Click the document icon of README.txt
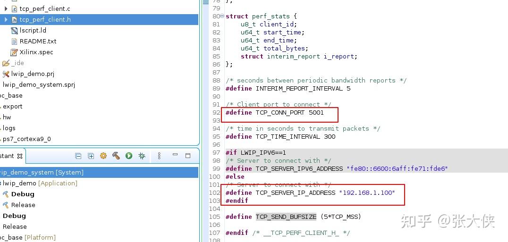 tap(14, 42)
